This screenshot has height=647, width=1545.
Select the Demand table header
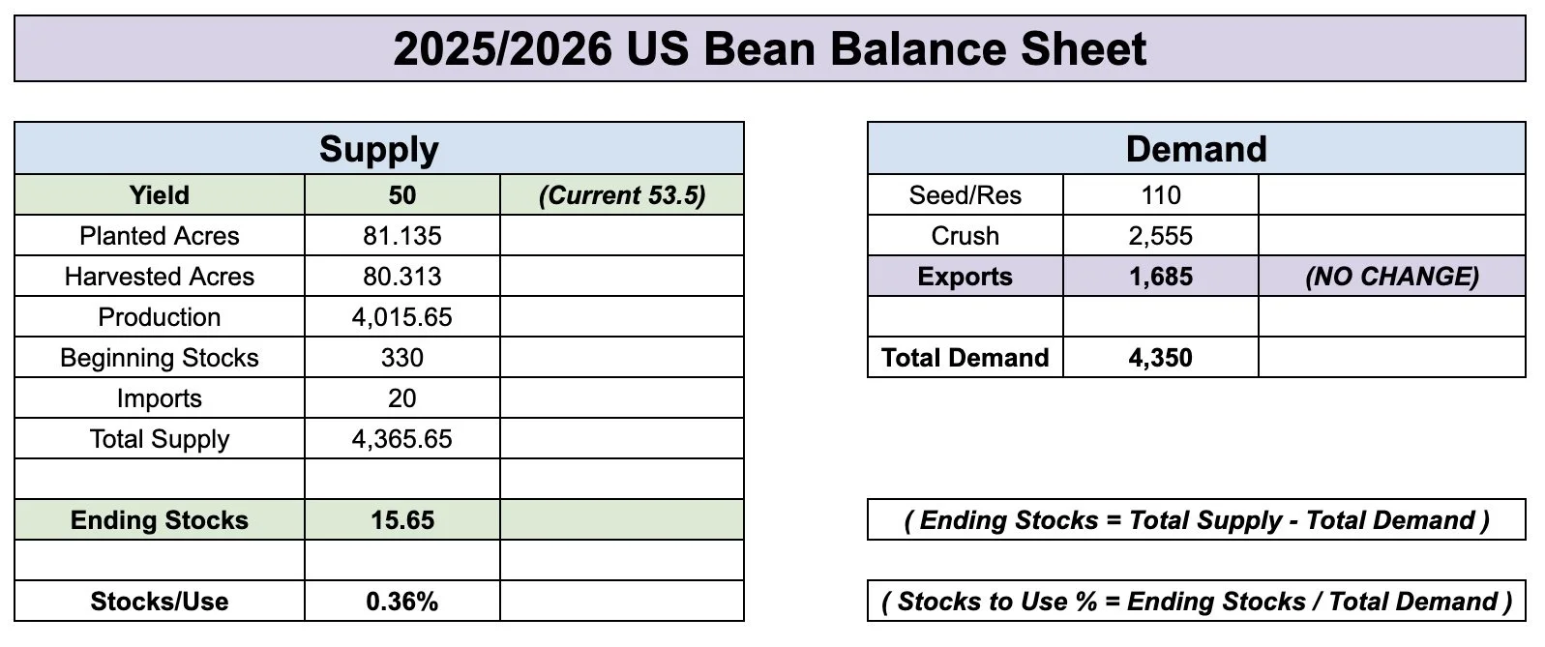point(1197,149)
